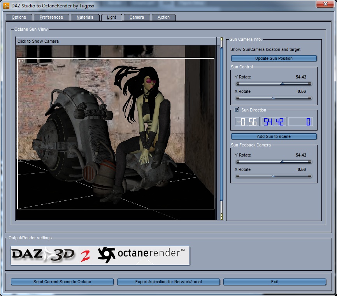Click the Sun Control Y Rotate value 54.42
The height and width of the screenshot is (296, 337).
tap(301, 77)
